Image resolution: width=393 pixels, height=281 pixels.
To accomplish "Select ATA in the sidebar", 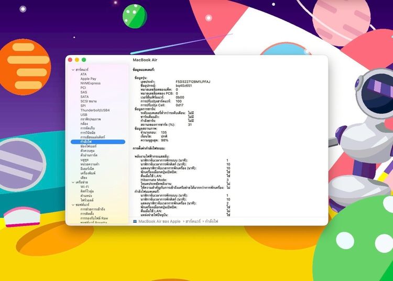I will (x=83, y=74).
